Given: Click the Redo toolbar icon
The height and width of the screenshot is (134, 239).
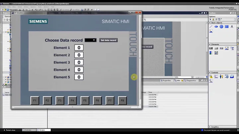Looking at the screenshot, I should coord(40,10).
